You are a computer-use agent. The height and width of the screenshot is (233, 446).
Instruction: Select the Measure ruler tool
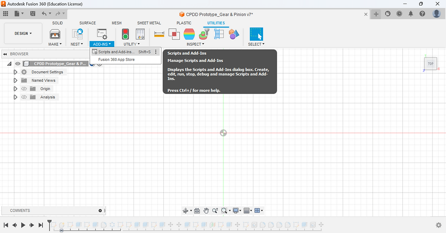[x=159, y=34]
